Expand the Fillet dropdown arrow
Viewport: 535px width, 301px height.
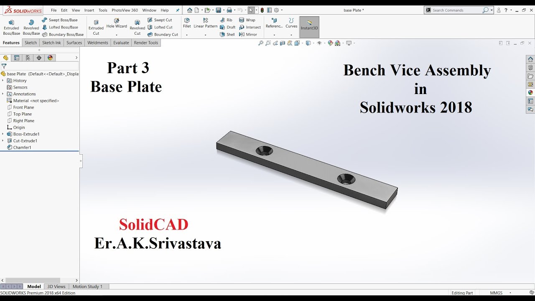tap(187, 35)
